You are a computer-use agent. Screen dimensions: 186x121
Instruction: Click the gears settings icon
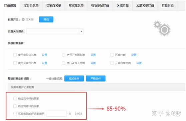coord(162,28)
